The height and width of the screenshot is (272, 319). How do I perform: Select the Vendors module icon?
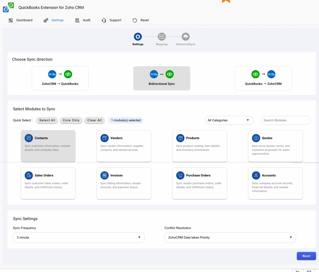[104, 138]
